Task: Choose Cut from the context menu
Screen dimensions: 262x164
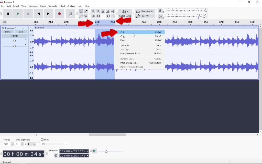Action: tap(122, 32)
